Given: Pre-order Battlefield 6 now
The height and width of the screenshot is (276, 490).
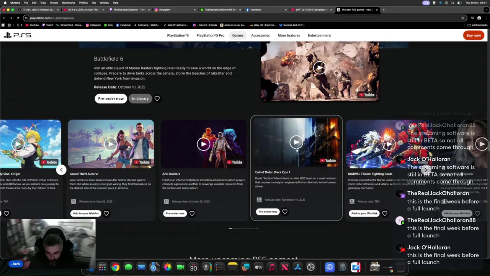Looking at the screenshot, I should click(x=111, y=99).
